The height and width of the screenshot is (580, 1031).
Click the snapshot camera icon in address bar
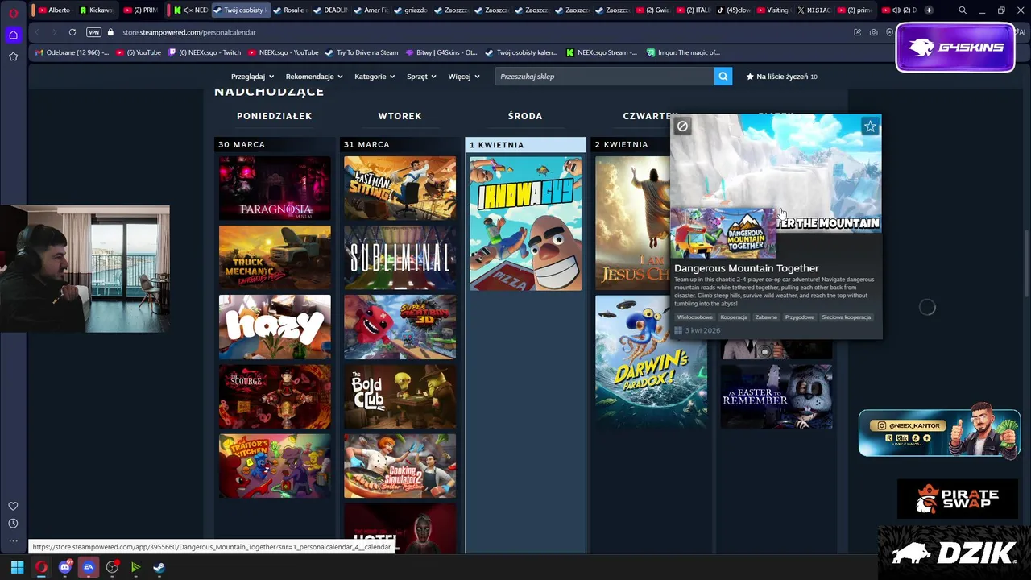pyautogui.click(x=874, y=32)
